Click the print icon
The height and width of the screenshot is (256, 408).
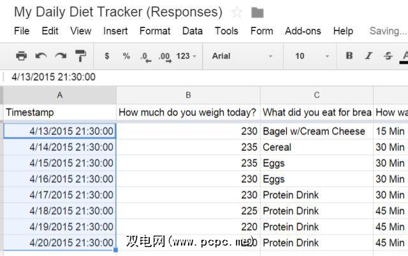pos(21,56)
